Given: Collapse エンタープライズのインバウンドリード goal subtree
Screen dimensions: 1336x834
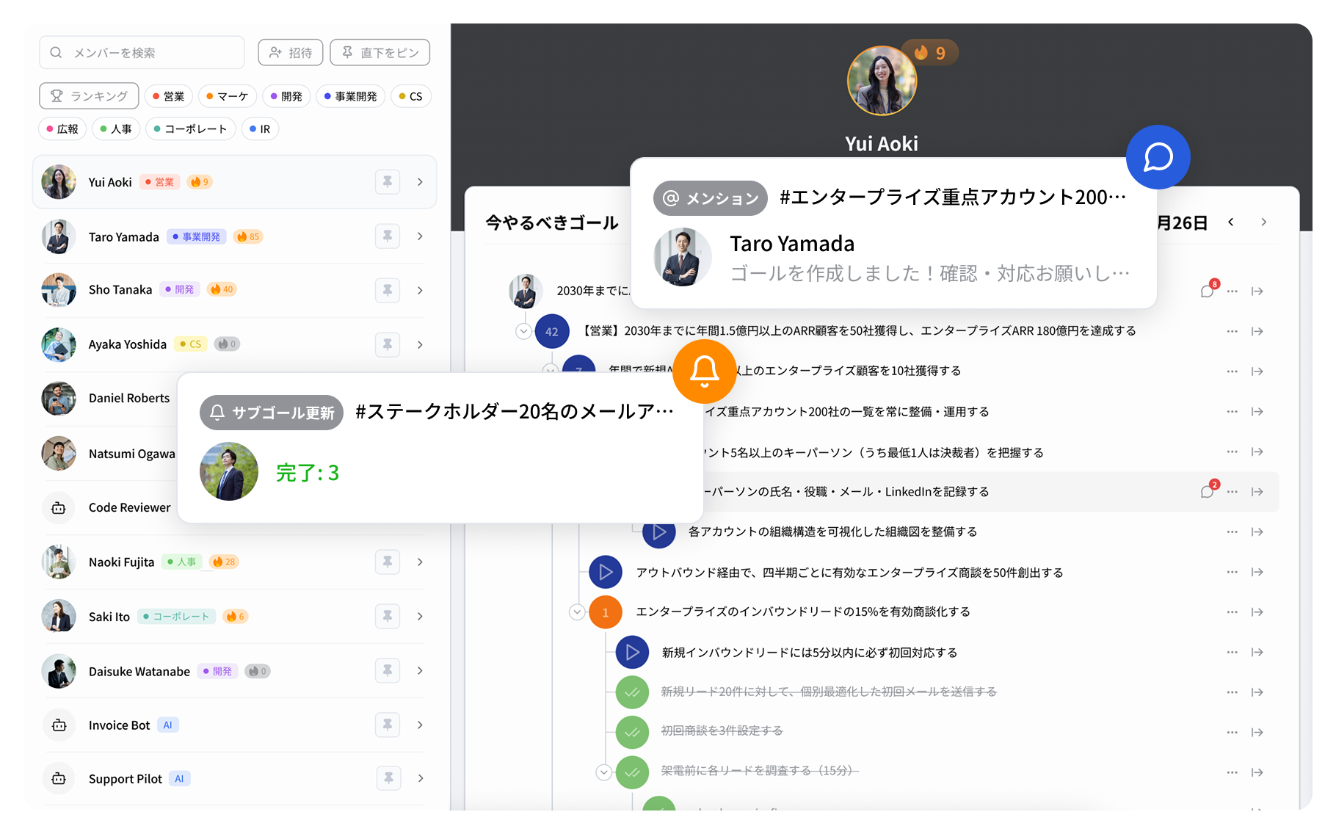Looking at the screenshot, I should [x=577, y=612].
